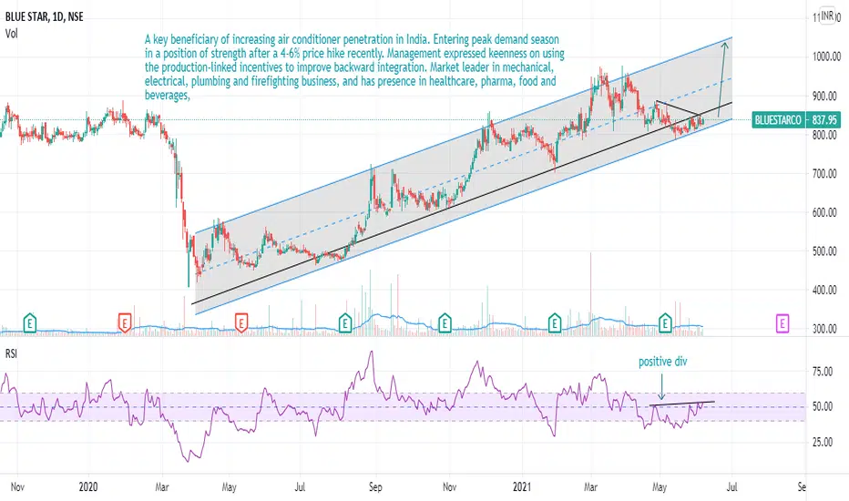Select the 'positive div' annotation text
849x501 pixels.
click(x=663, y=362)
